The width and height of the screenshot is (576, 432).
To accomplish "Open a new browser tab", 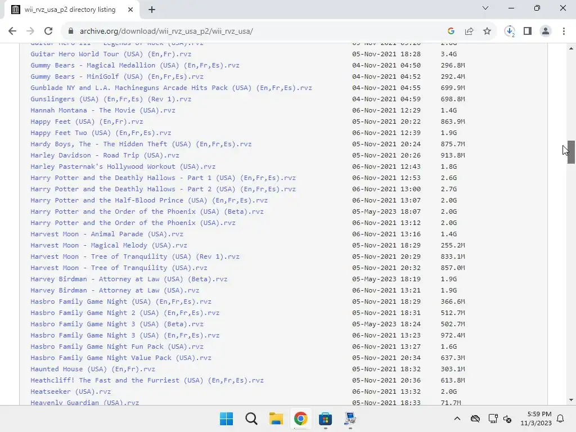I will click(x=152, y=10).
